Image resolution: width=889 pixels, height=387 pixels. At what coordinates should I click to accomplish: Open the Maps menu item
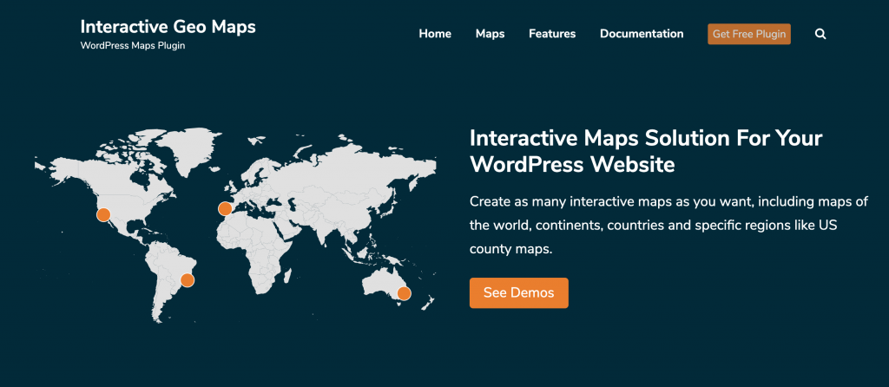point(490,34)
